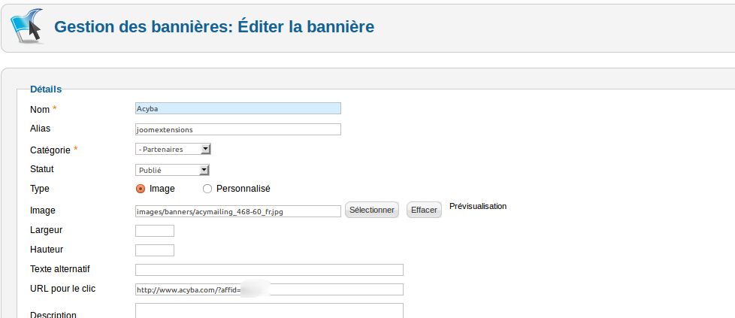The width and height of the screenshot is (735, 318).
Task: Expand the Statut dropdown showing Publié
Action: (172, 170)
